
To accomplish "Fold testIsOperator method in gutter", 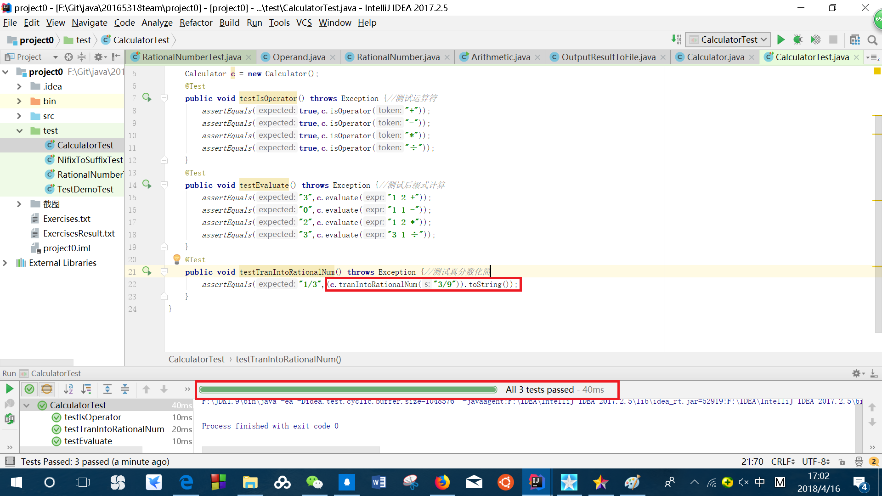I will click(164, 98).
